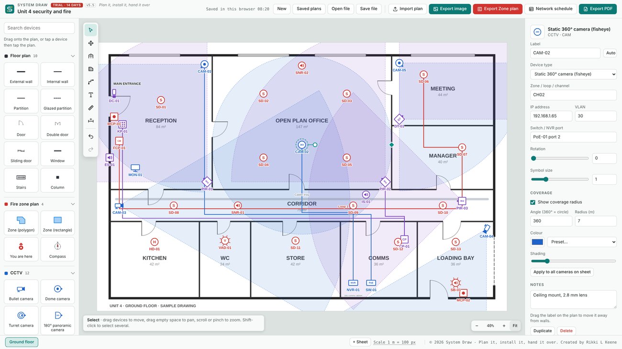Screen dimensions: 622x349
Task: Click Duplicate button
Action: [x=543, y=331]
